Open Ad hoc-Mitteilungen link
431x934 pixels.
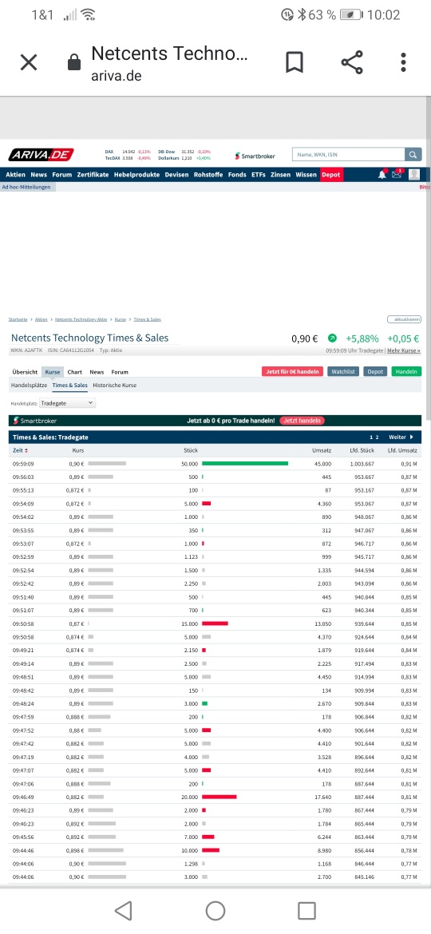tap(26, 187)
